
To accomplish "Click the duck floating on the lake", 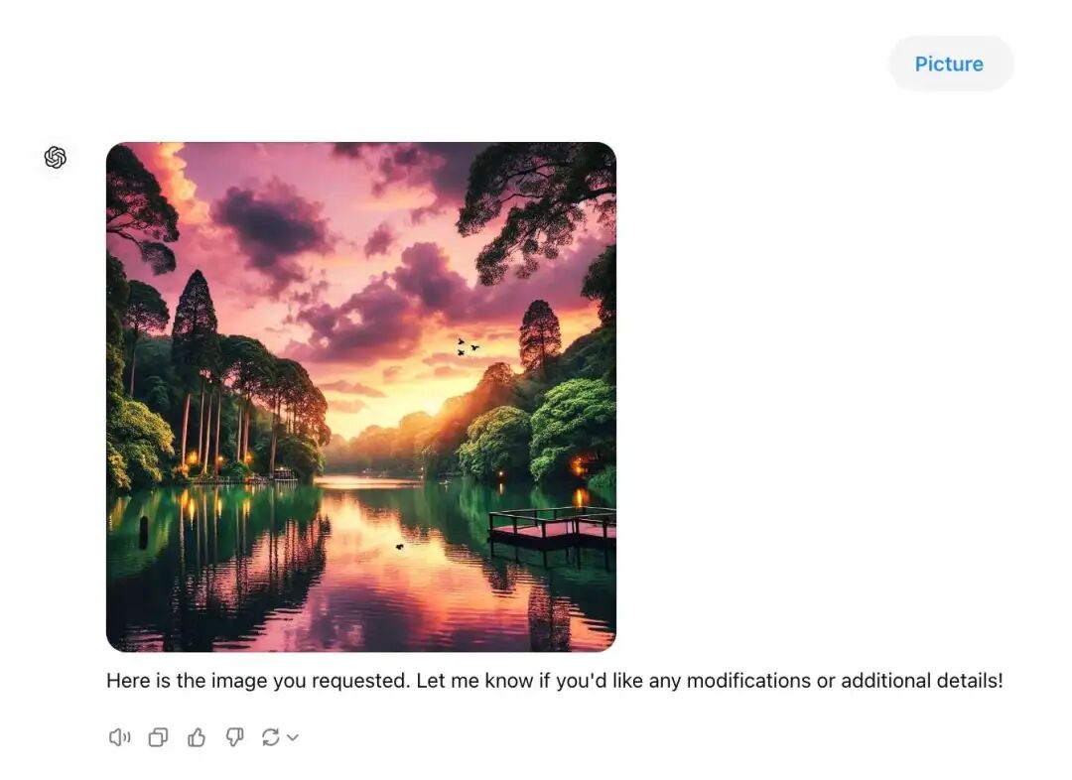I will click(x=399, y=546).
